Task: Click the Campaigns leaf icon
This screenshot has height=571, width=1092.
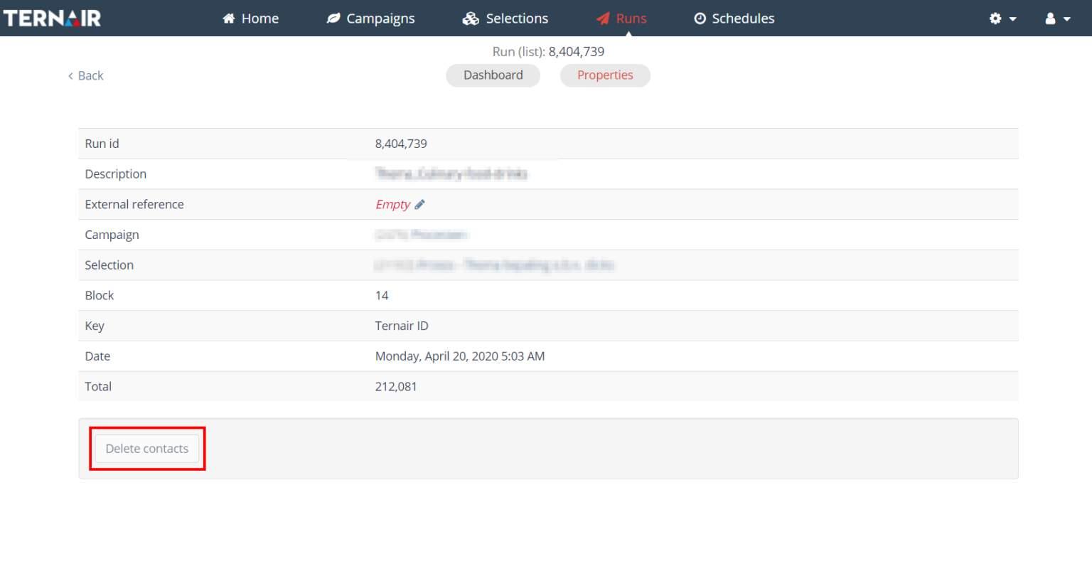Action: [x=333, y=18]
